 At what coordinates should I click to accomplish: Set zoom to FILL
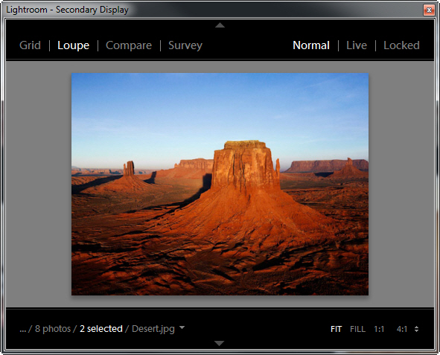pos(357,329)
